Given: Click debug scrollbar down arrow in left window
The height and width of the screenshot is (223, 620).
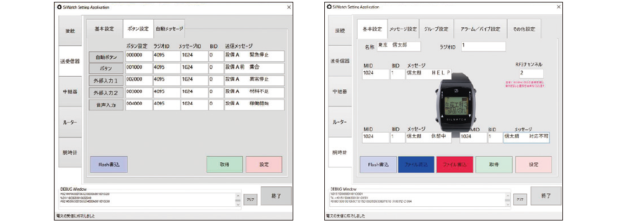Looking at the screenshot, I should click(238, 204).
